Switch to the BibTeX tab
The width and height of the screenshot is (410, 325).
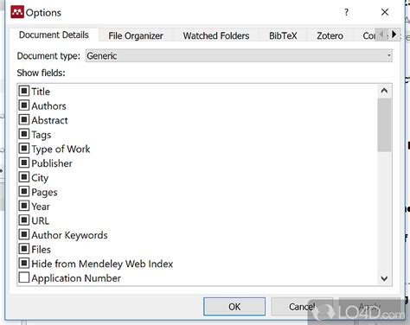coord(283,35)
